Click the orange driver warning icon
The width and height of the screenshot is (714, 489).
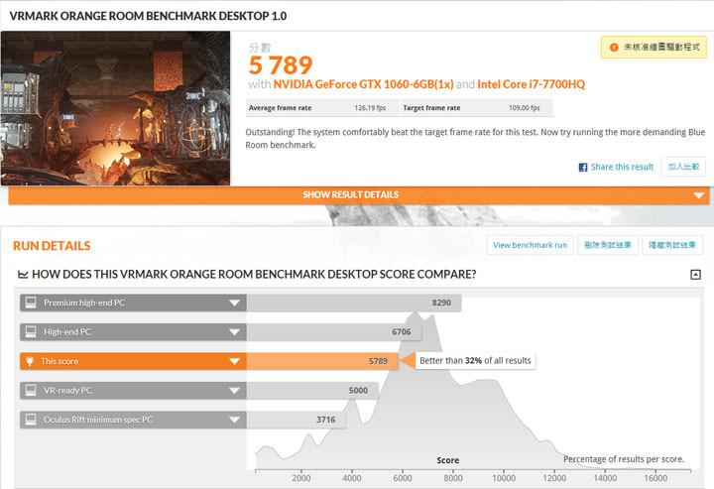615,47
